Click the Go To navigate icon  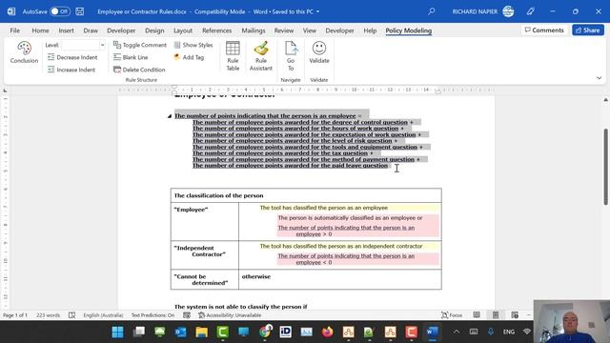tap(291, 56)
